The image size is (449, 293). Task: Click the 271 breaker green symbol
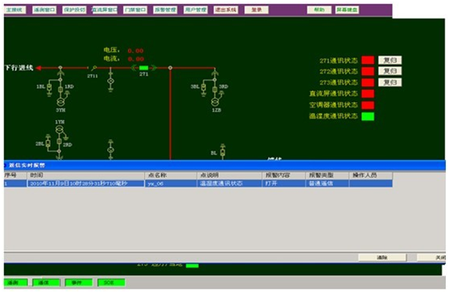(144, 68)
